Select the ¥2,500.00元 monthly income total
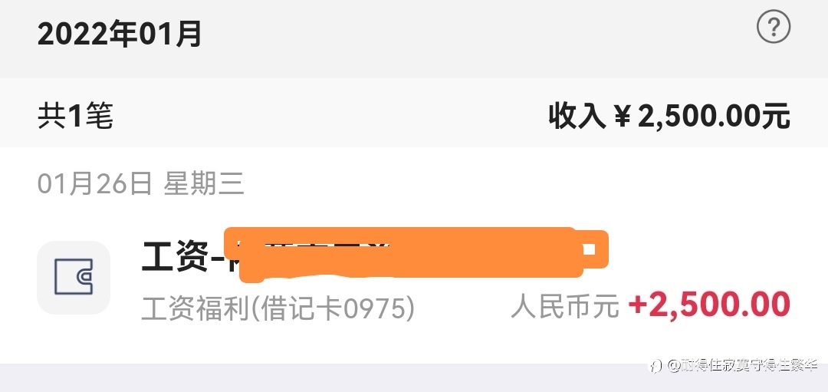828x392 pixels. pyautogui.click(x=703, y=117)
